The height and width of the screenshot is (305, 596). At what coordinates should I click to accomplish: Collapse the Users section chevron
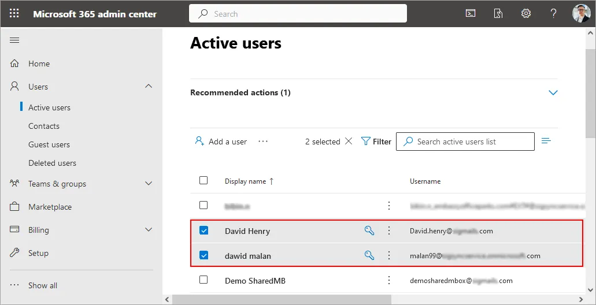pos(149,86)
